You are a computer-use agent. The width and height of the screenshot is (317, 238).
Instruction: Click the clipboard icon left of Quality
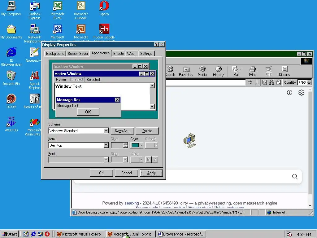coord(278,82)
